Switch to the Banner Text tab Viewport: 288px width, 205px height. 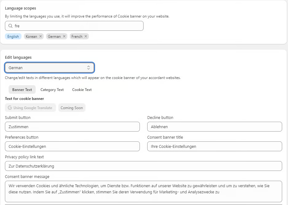[x=22, y=90]
